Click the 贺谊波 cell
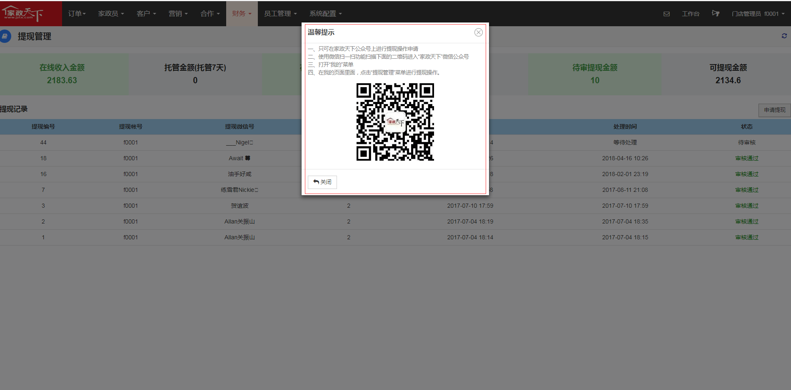The image size is (791, 390). [240, 206]
